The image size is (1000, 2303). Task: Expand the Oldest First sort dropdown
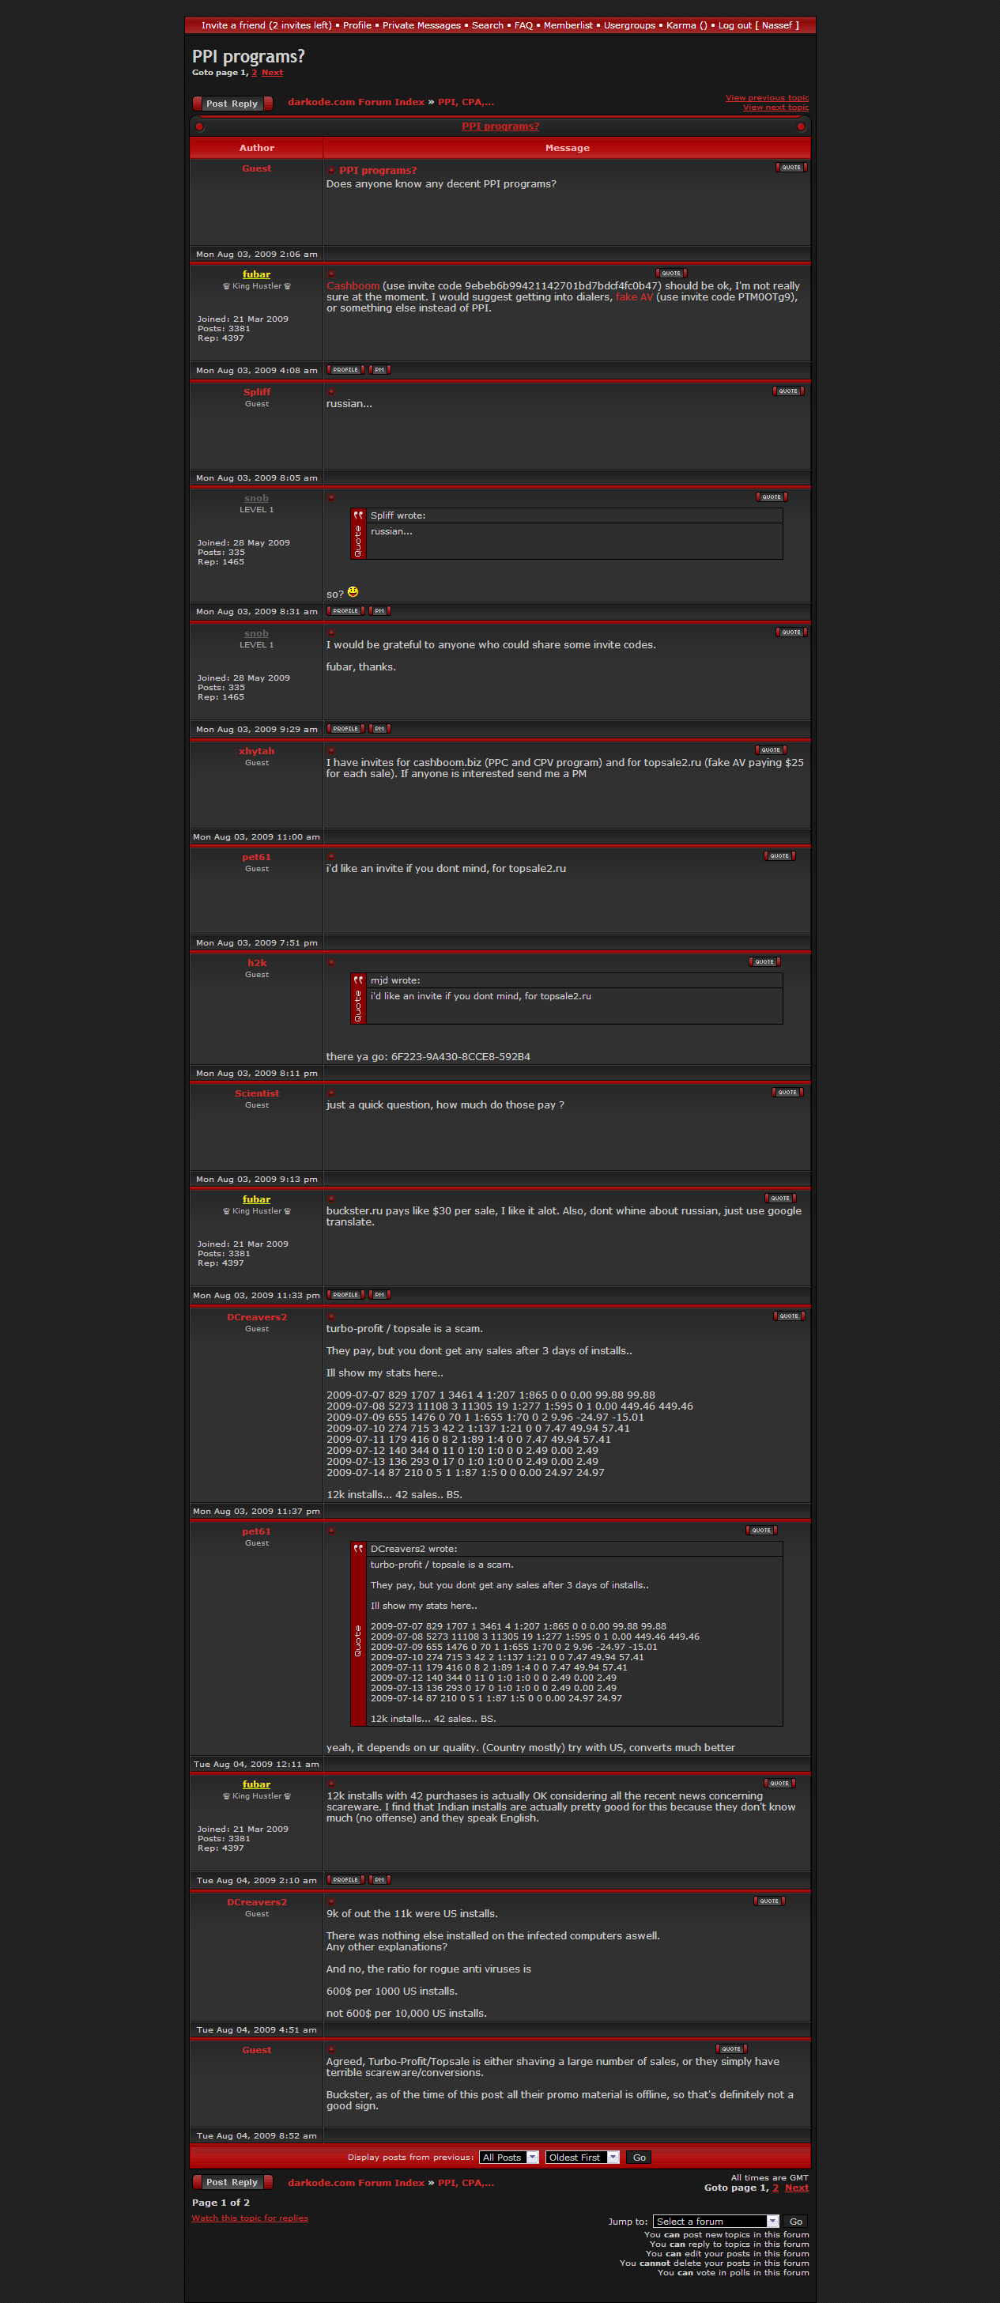582,2158
